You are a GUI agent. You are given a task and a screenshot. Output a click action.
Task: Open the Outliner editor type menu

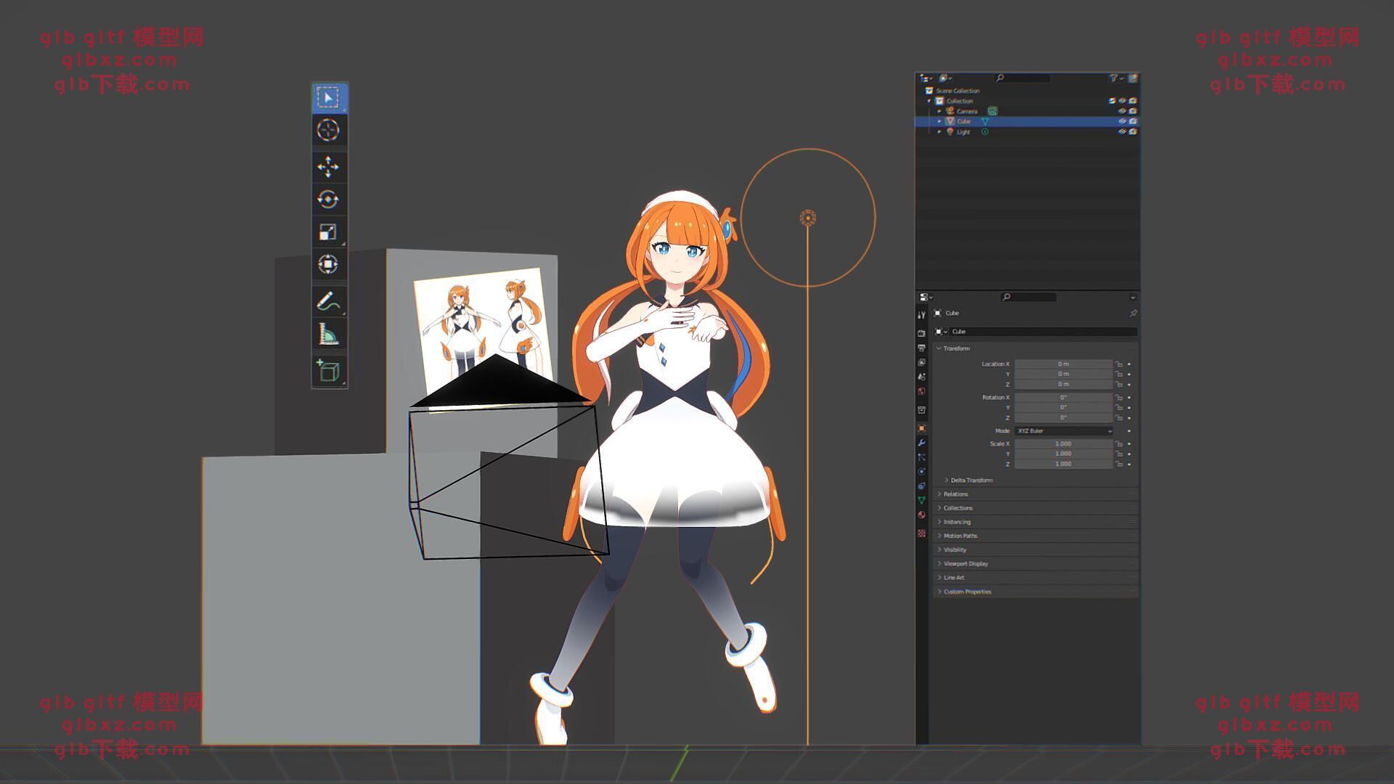coord(926,78)
